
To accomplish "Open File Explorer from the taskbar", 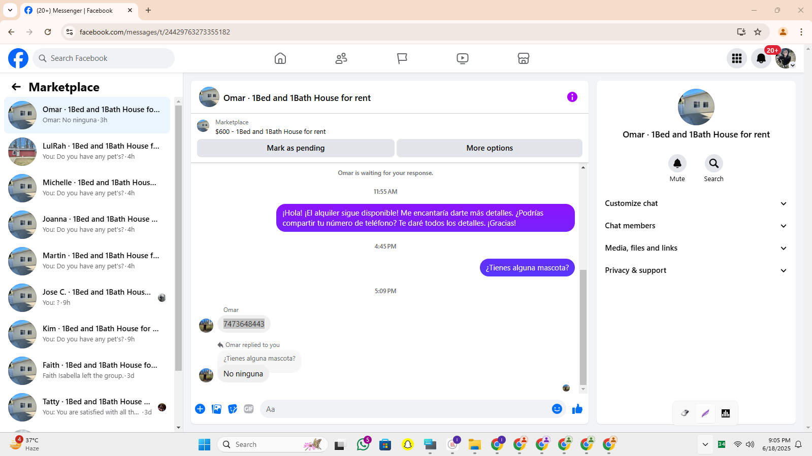I will click(475, 444).
